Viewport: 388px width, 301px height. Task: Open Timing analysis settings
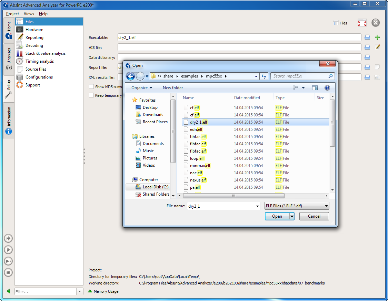click(49, 61)
